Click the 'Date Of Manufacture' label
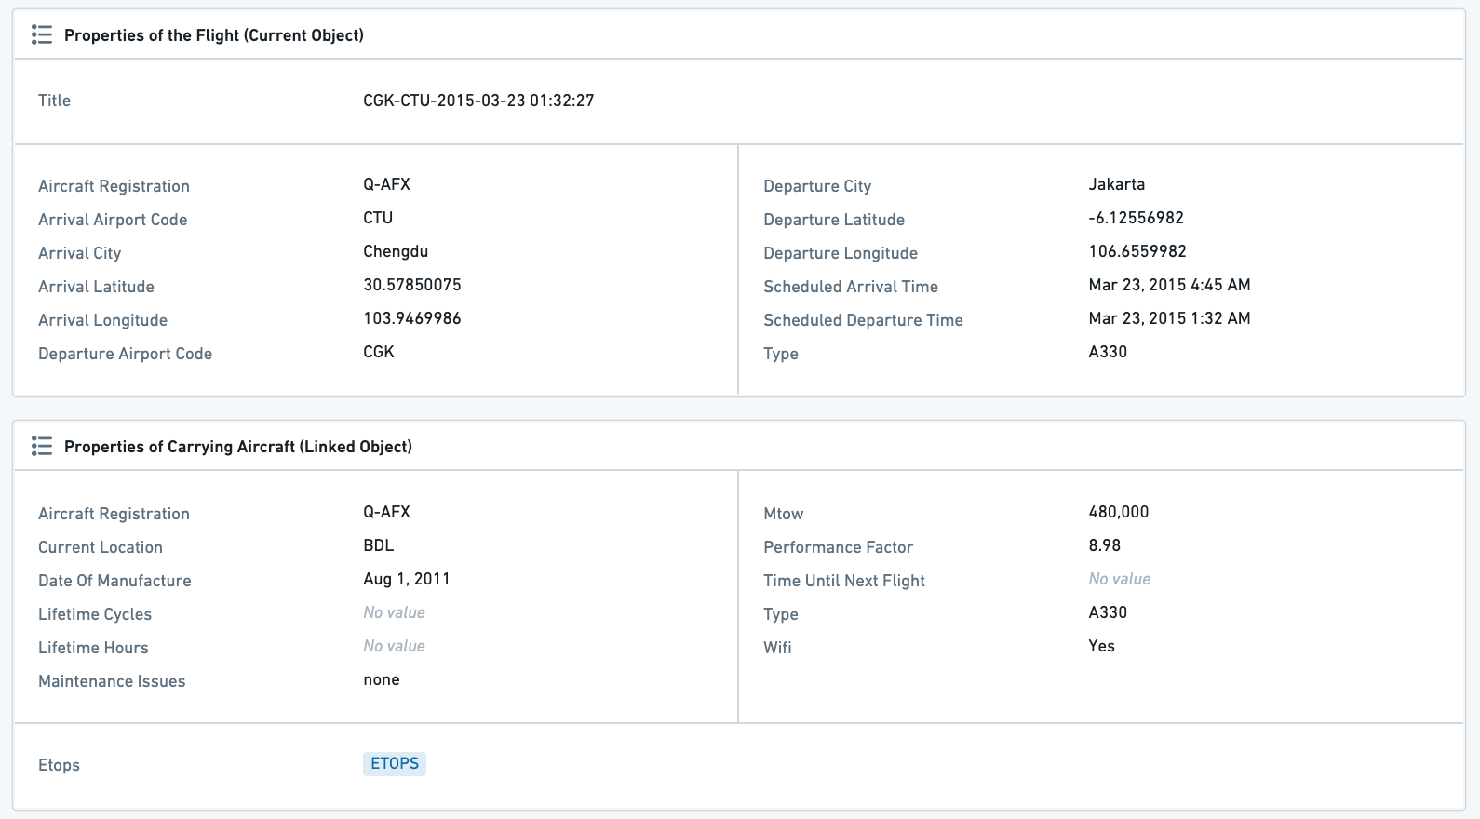This screenshot has width=1480, height=819. [114, 581]
